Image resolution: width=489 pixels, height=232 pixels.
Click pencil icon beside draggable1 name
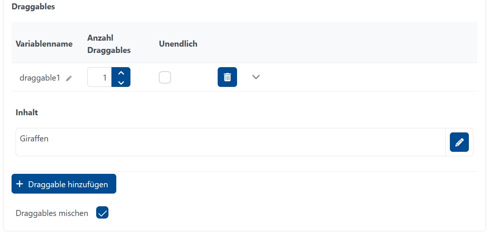pos(69,78)
